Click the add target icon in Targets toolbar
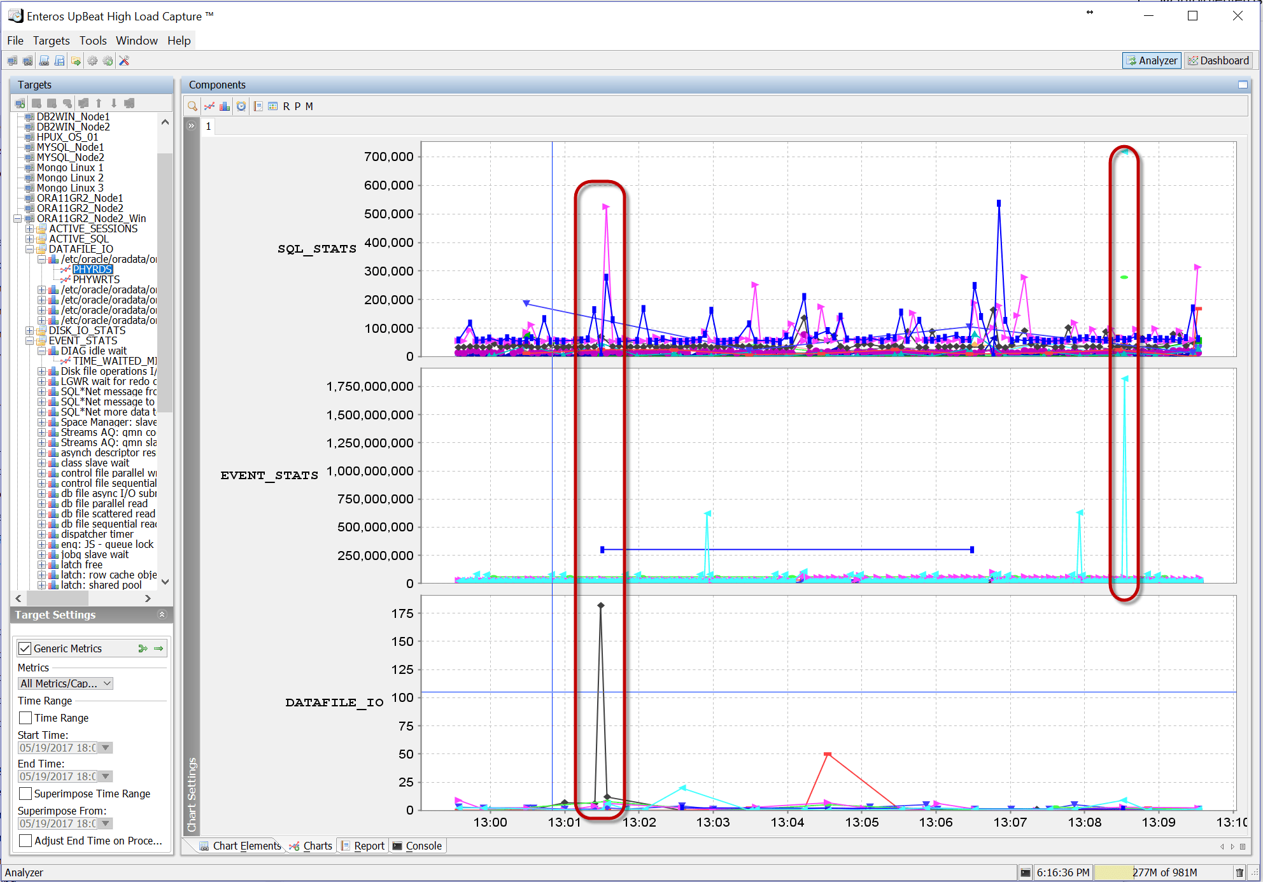 click(20, 103)
